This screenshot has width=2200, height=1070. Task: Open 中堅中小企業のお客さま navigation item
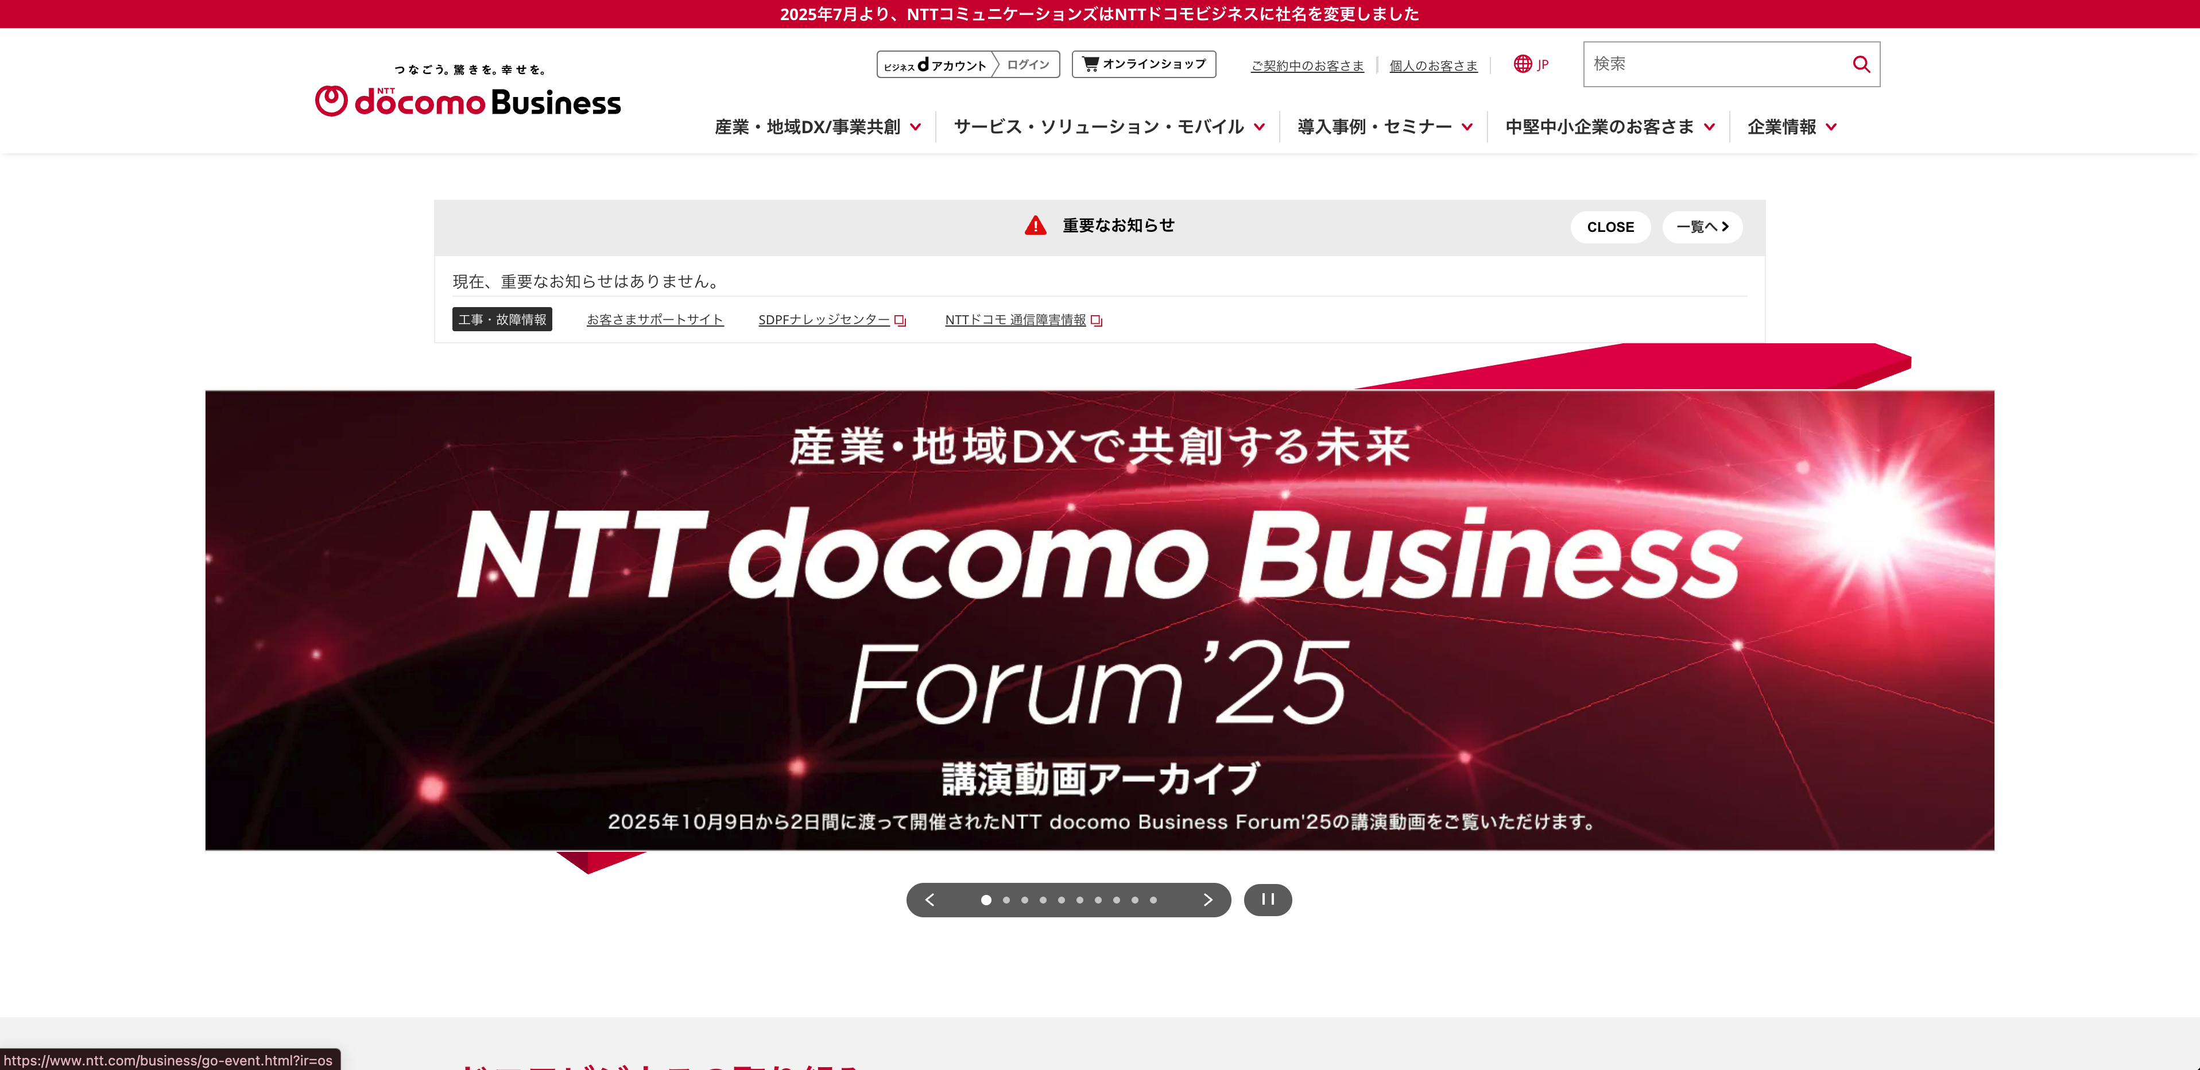pyautogui.click(x=1609, y=126)
